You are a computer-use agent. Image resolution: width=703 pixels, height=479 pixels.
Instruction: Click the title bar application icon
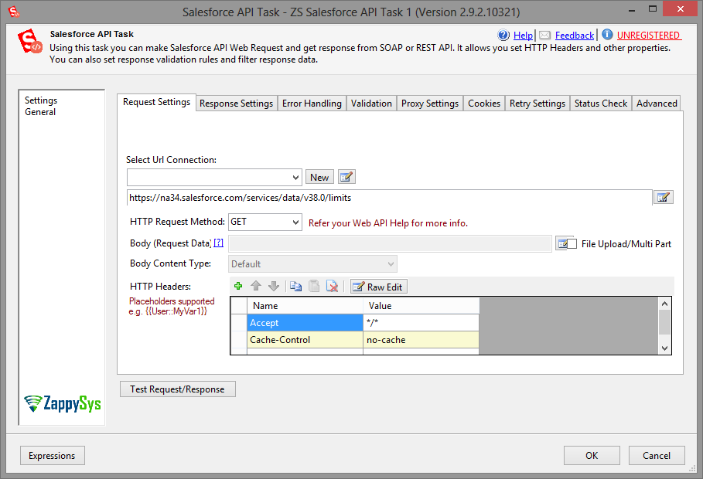coord(15,11)
